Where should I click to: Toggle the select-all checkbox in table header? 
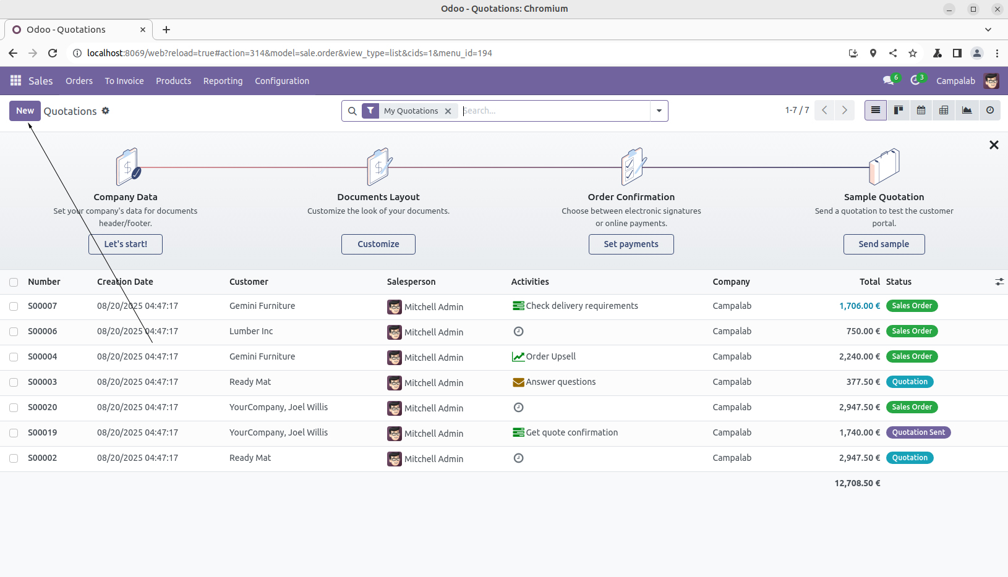coord(14,282)
